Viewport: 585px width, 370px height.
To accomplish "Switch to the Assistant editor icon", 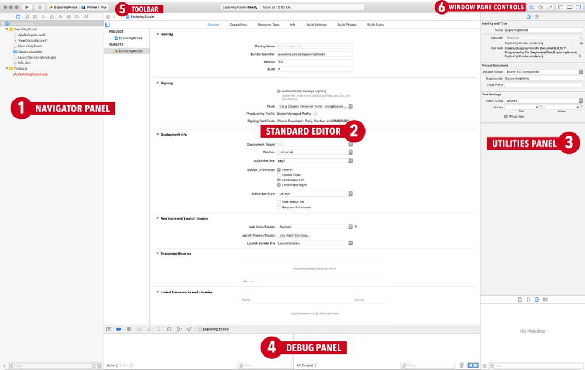I will 540,7.
